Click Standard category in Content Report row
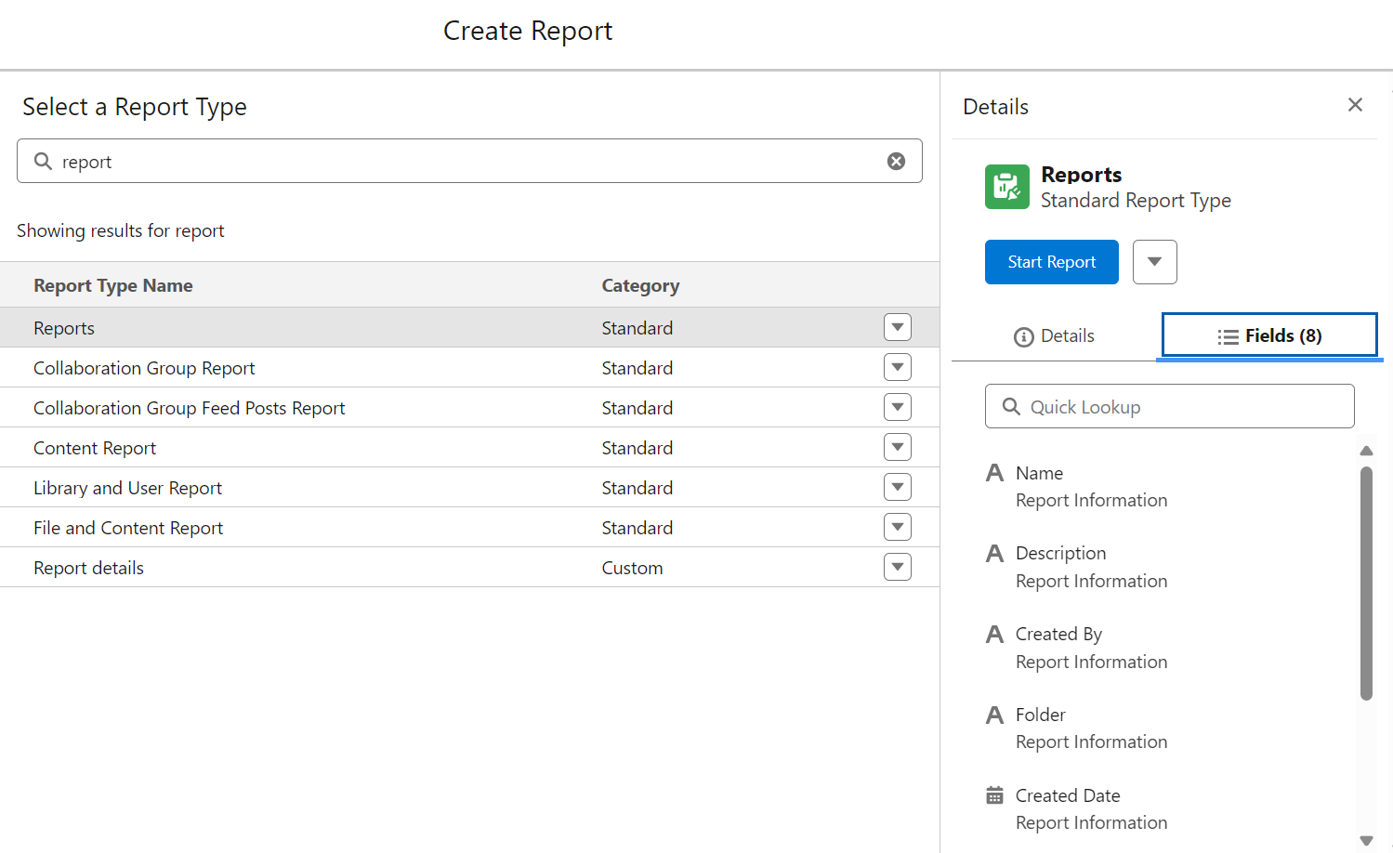 click(x=637, y=448)
